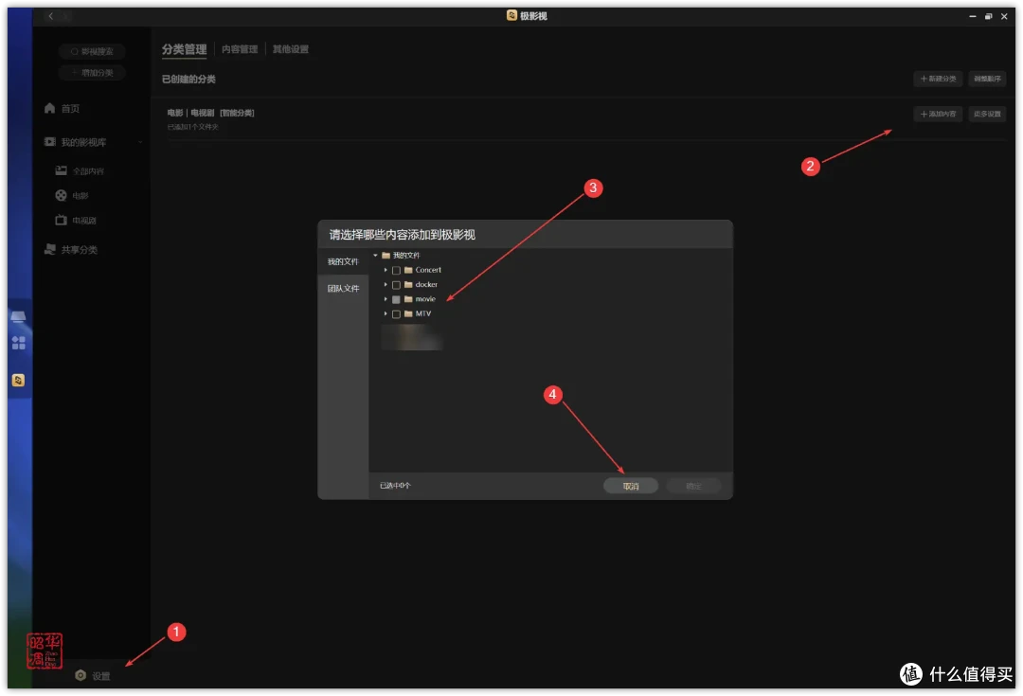
Task: Click 电影 | 电视剧 [智能分类] entry
Action: [x=210, y=113]
